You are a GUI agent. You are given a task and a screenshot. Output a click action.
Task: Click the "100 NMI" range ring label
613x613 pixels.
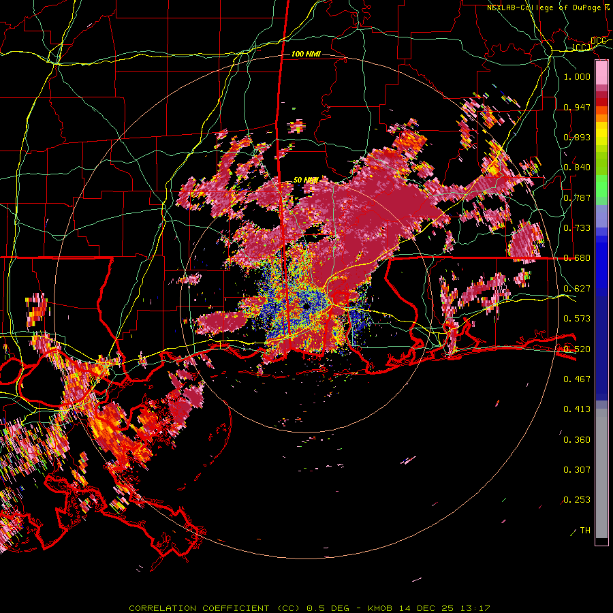306,54
